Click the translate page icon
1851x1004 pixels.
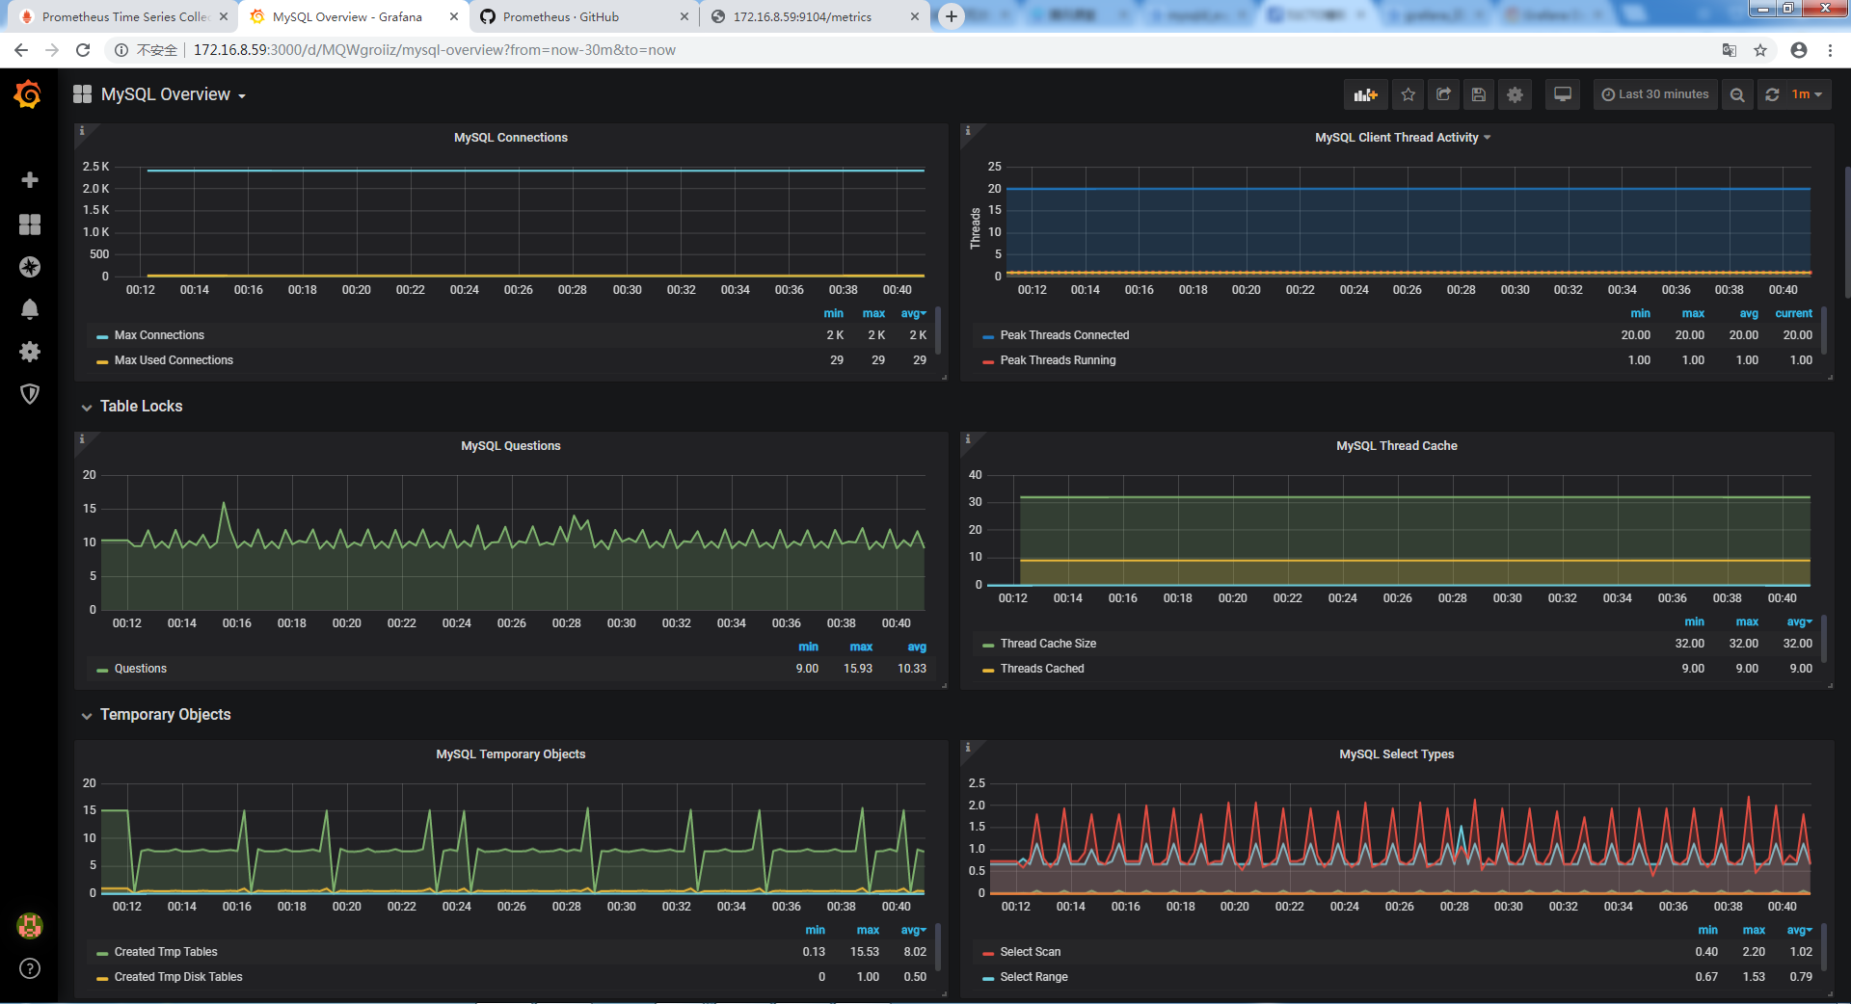(x=1730, y=50)
